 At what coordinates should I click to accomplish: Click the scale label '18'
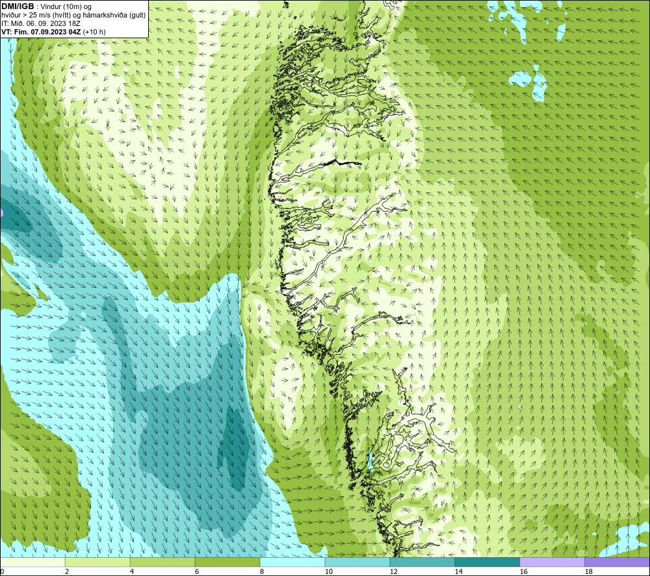(588, 571)
